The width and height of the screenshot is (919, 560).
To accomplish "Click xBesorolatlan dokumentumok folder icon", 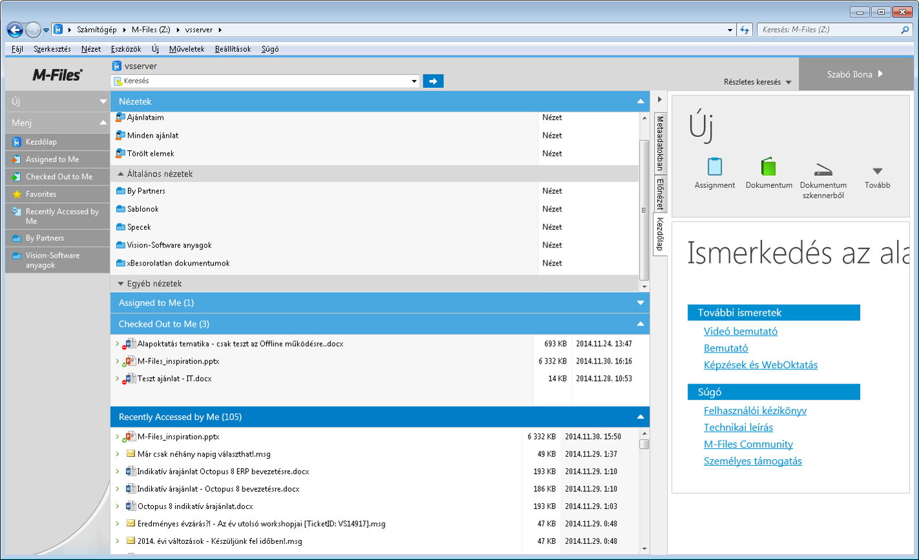I will click(x=120, y=264).
